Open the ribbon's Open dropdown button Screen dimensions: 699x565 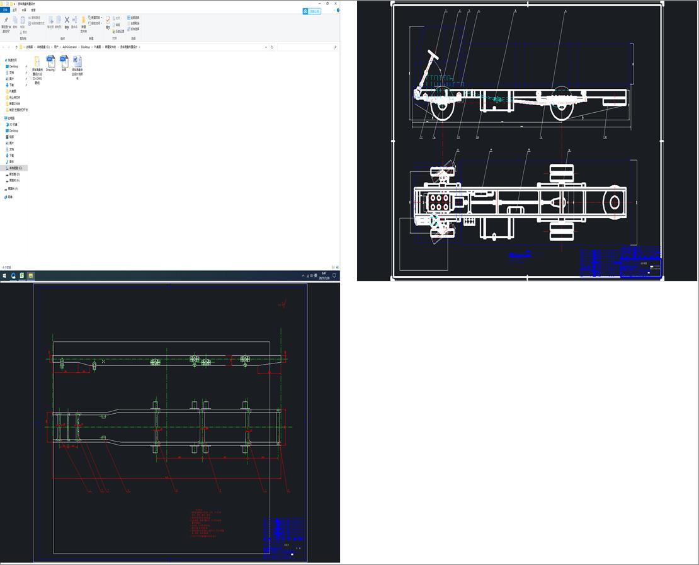(118, 18)
